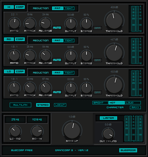Image resolution: width=148 pixels, height=157 pixels.
Task: Click the 275 Hz crossover frequency field
Action: [15, 119]
